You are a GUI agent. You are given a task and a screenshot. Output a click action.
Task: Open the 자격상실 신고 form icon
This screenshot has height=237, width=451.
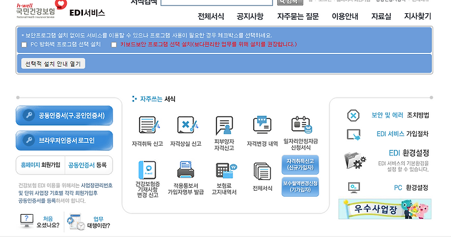[187, 125]
